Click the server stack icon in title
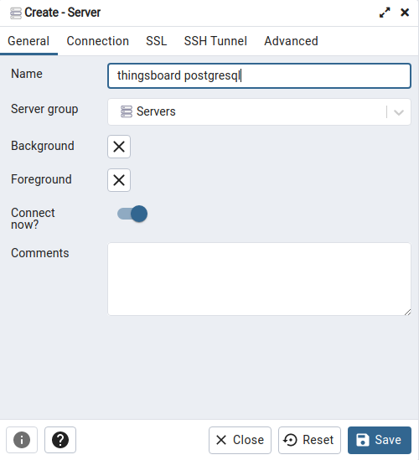The width and height of the screenshot is (419, 460). (x=16, y=13)
